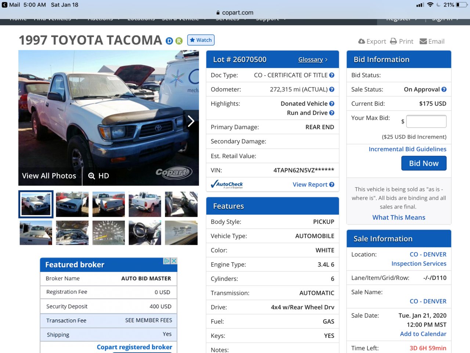Select the engine bay thumbnail
Viewport: 470px width, 353px height.
[x=72, y=233]
